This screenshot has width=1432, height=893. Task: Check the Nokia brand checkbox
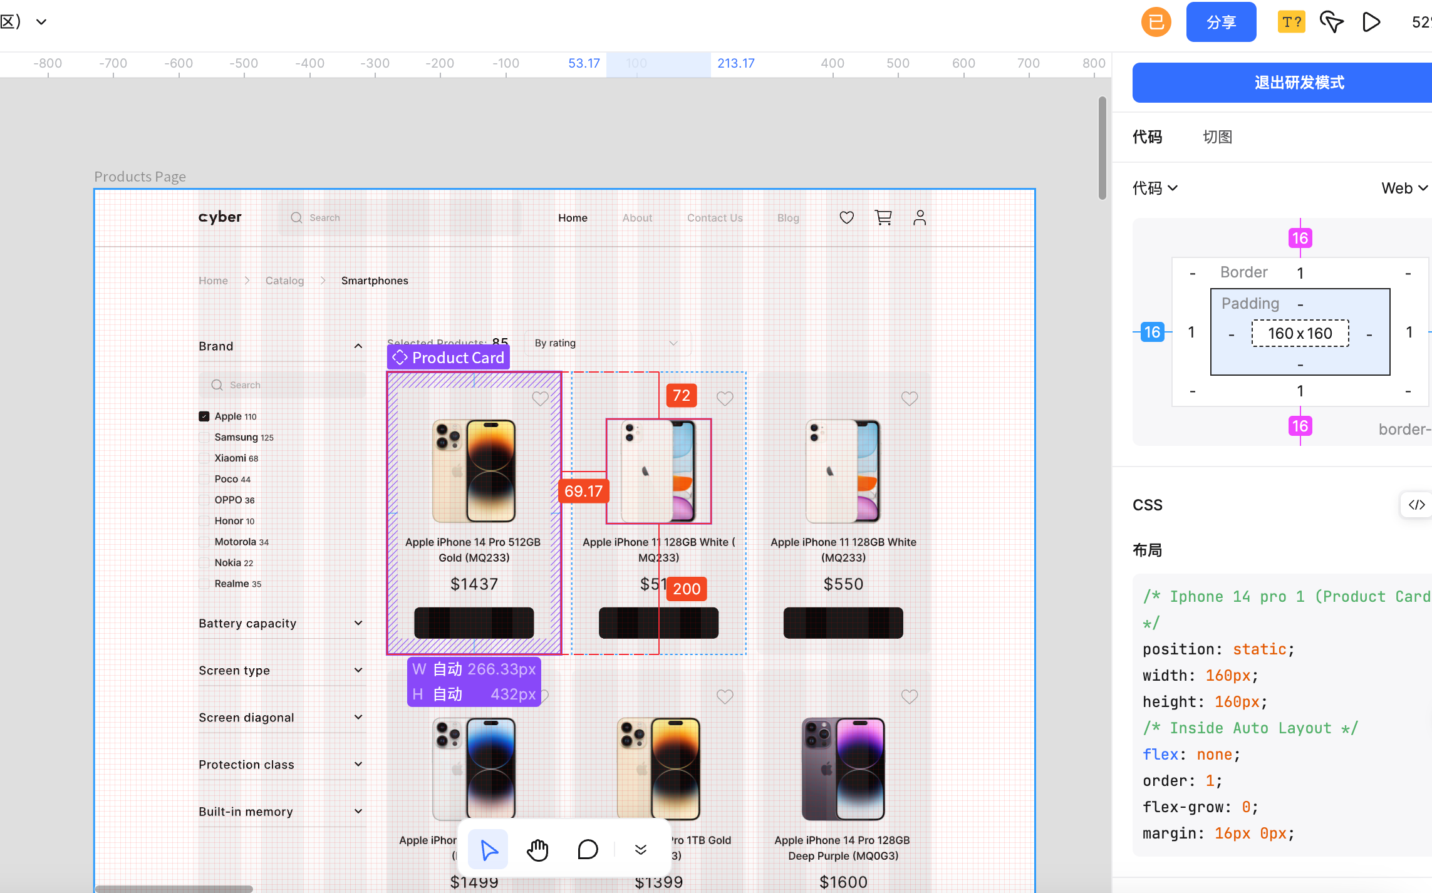tap(204, 562)
